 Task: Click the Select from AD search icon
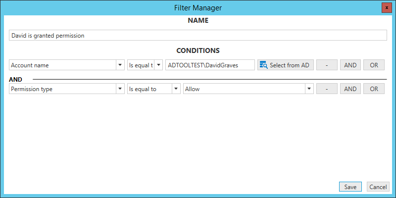(264, 65)
